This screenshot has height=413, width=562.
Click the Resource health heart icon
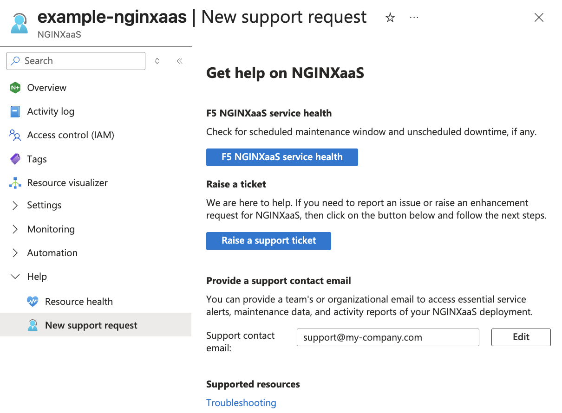(33, 302)
